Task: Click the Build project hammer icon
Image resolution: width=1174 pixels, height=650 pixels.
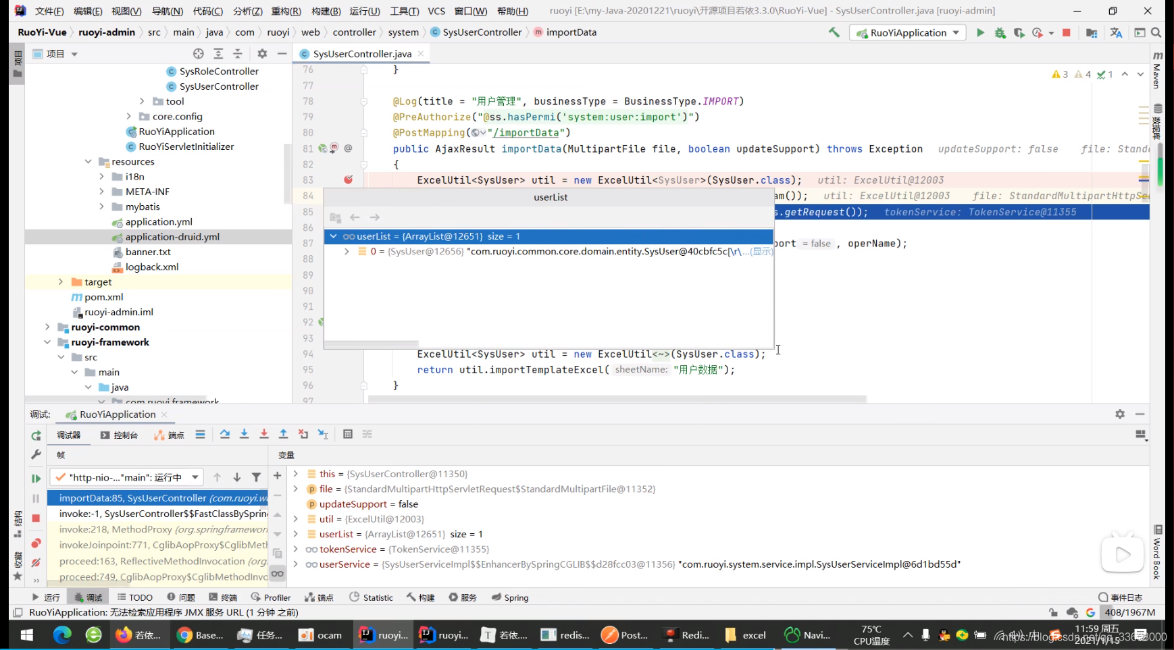Action: [x=834, y=32]
